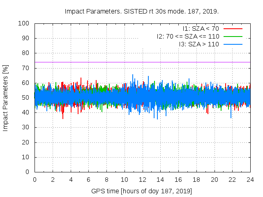The image size is (263, 197).
Task: Click the y-axis tick label 80
Action: 25,53
